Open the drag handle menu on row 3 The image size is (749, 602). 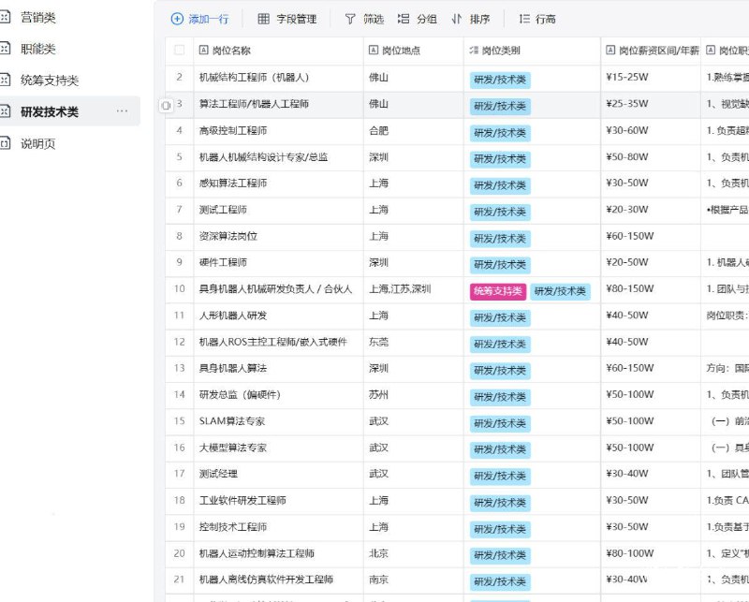(168, 106)
